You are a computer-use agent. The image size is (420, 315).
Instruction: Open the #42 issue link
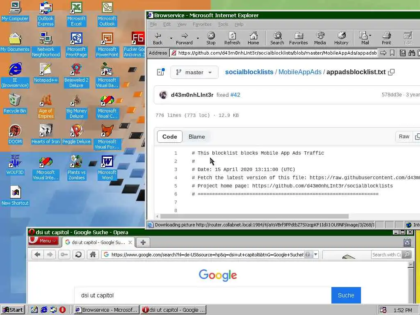point(235,95)
